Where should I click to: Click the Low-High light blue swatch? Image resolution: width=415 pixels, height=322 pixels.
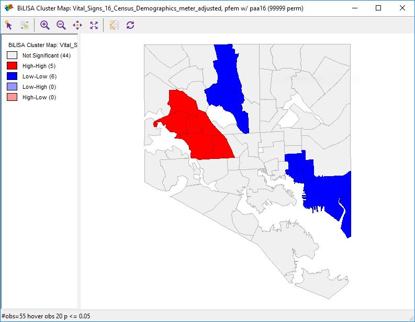12,87
